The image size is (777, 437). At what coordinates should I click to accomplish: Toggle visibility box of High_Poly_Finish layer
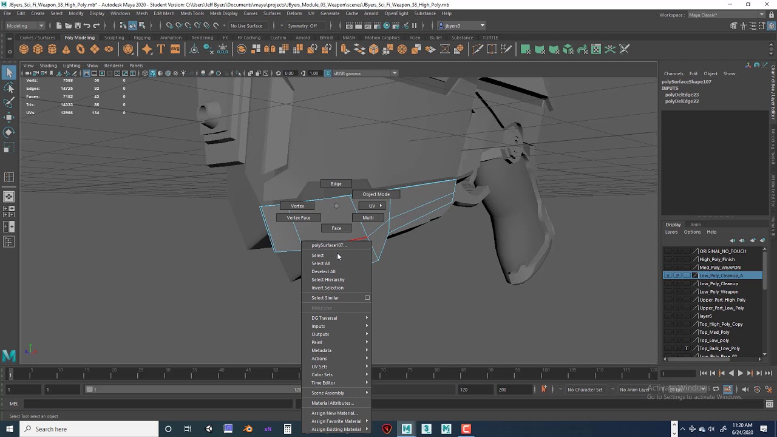click(x=668, y=259)
